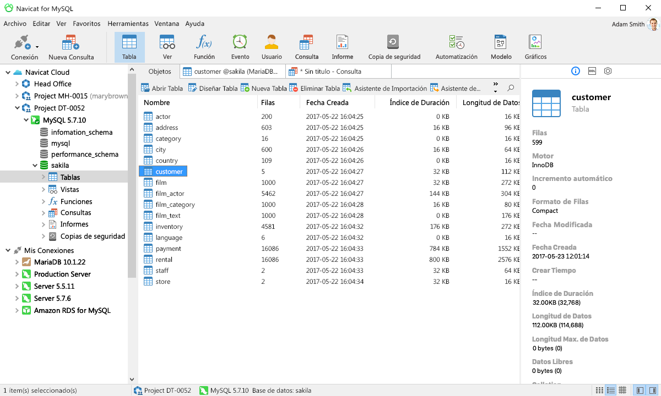This screenshot has width=661, height=396.
Task: Open the Informe toolbar icon
Action: point(343,47)
